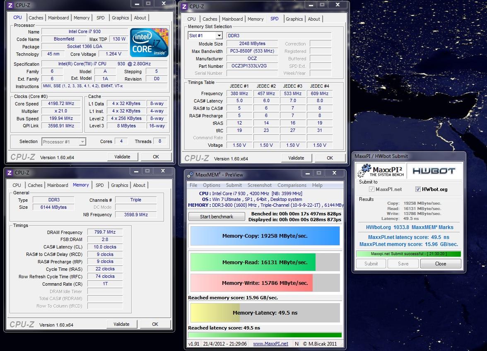Click the date 21/4/2012 - 21:29:06 in the MaxxMEM status bar
The image size is (487, 351).
click(x=225, y=344)
